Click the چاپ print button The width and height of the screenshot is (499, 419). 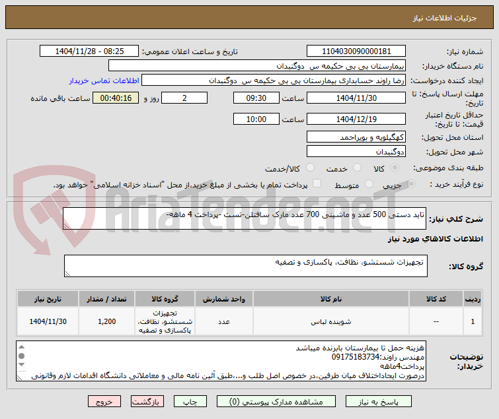coord(190,402)
